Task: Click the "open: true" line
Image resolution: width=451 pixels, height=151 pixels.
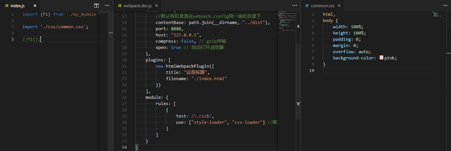Action: point(190,48)
